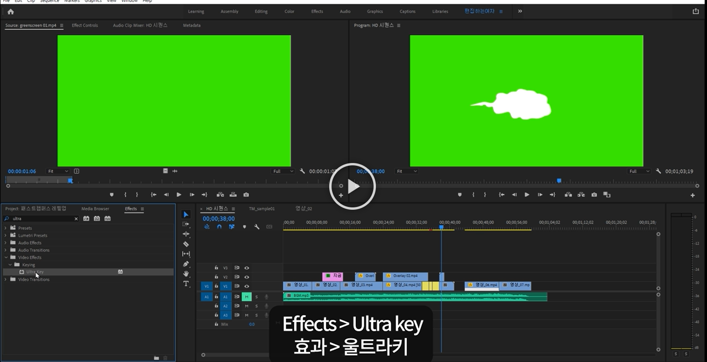The width and height of the screenshot is (707, 362).
Task: Select the Razor tool
Action: 186,244
